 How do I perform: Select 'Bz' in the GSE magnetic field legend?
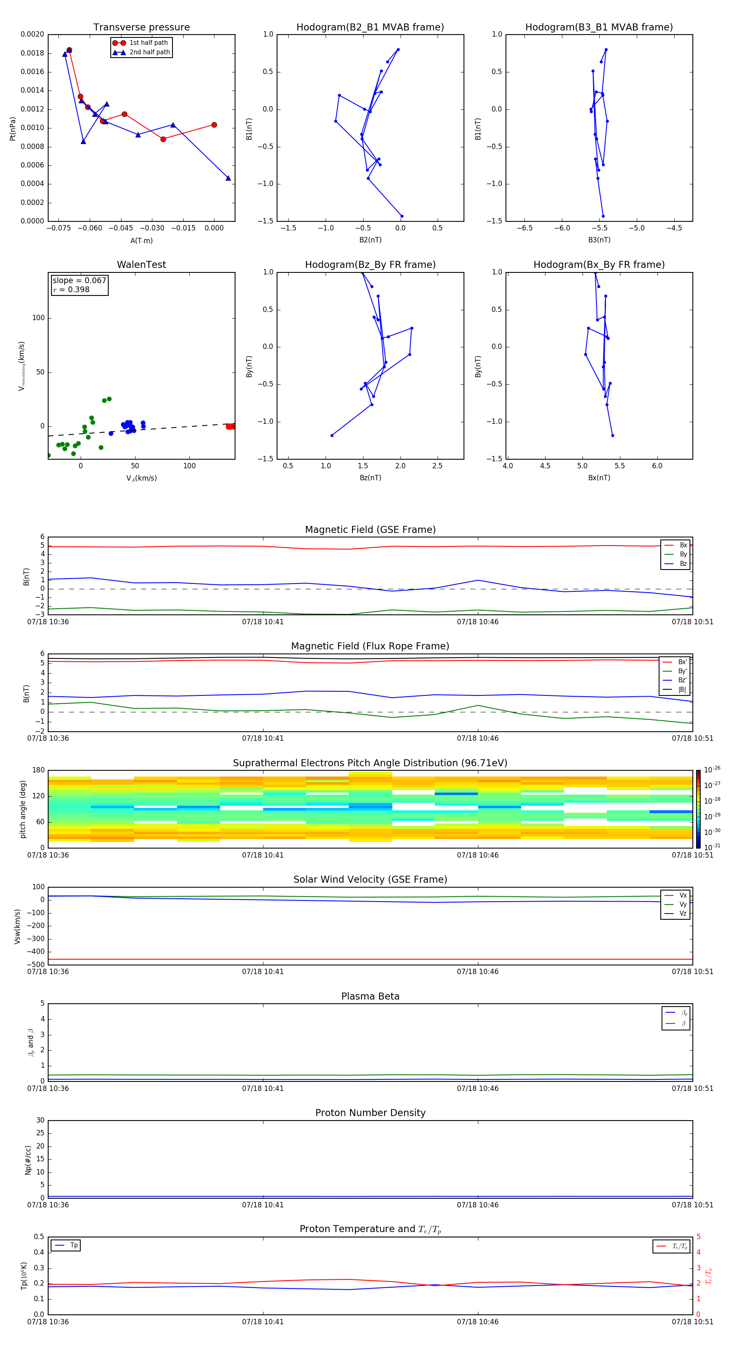(x=676, y=563)
